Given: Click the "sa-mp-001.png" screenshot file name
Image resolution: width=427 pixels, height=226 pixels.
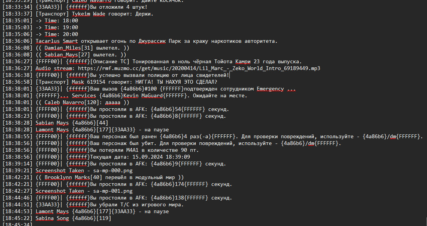Looking at the screenshot, I should (x=113, y=191).
